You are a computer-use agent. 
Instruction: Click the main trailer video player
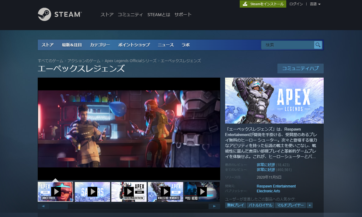click(x=129, y=129)
